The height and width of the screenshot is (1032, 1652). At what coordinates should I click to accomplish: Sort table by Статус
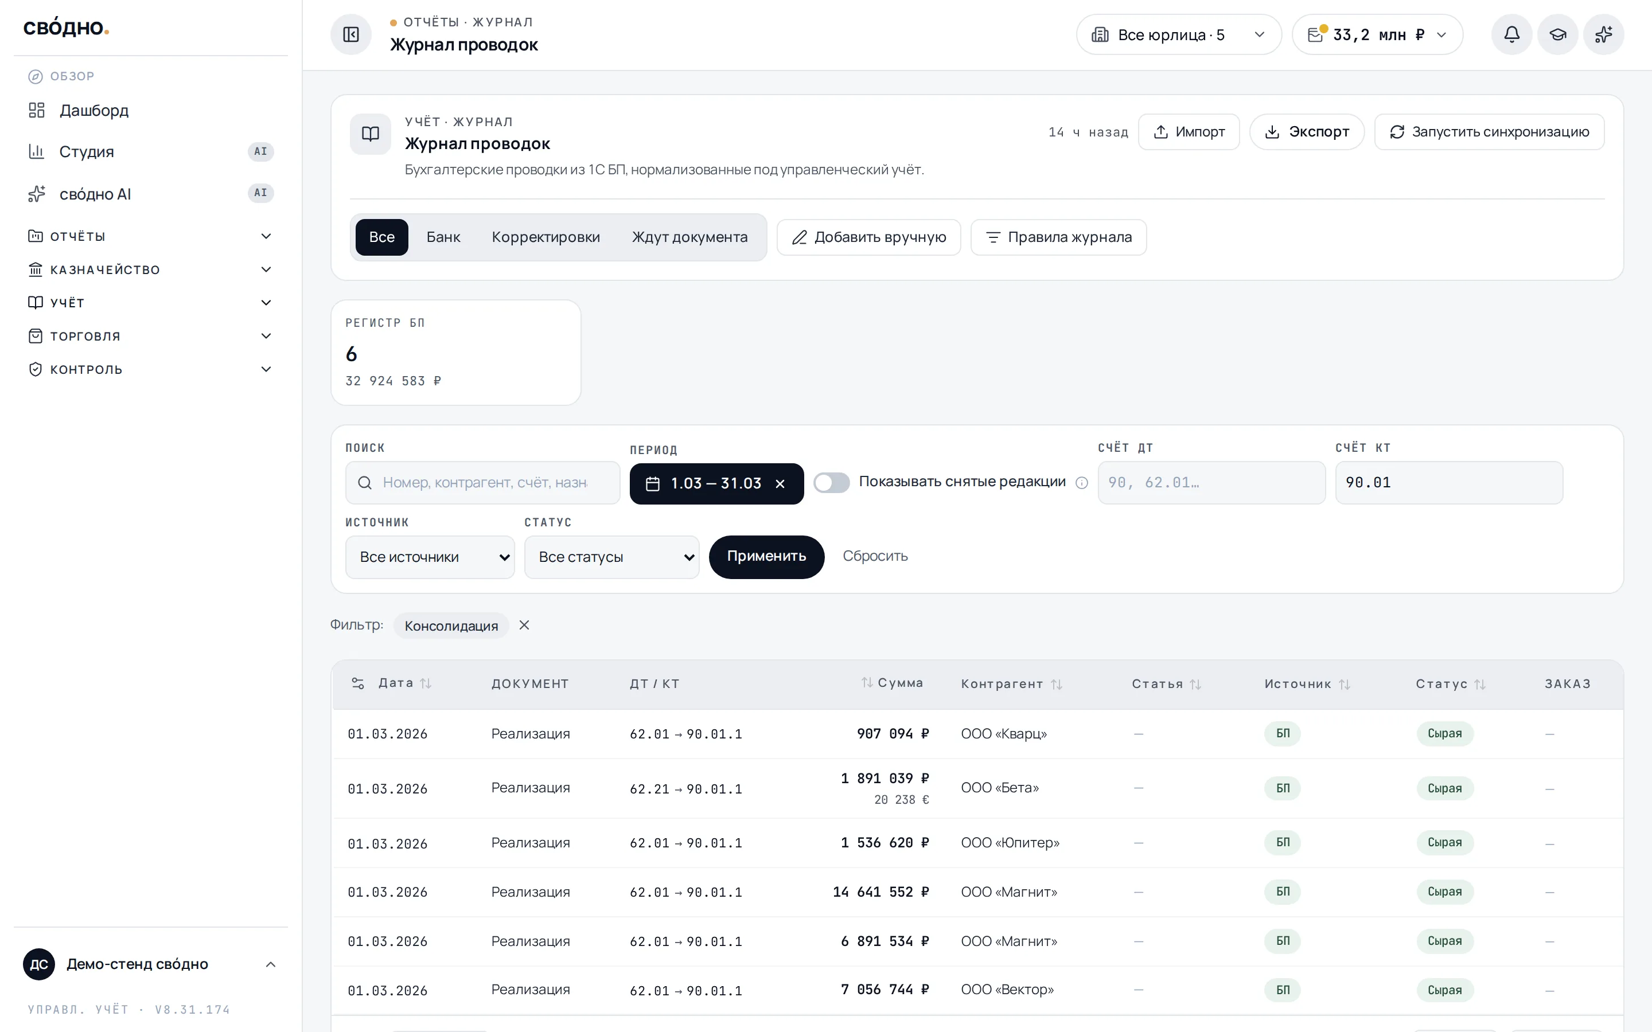pos(1451,684)
